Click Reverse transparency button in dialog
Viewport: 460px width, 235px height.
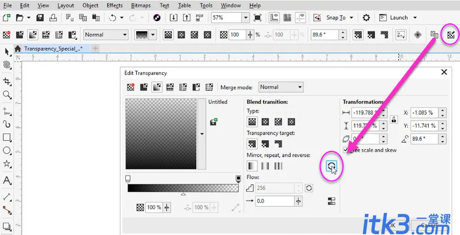[331, 166]
